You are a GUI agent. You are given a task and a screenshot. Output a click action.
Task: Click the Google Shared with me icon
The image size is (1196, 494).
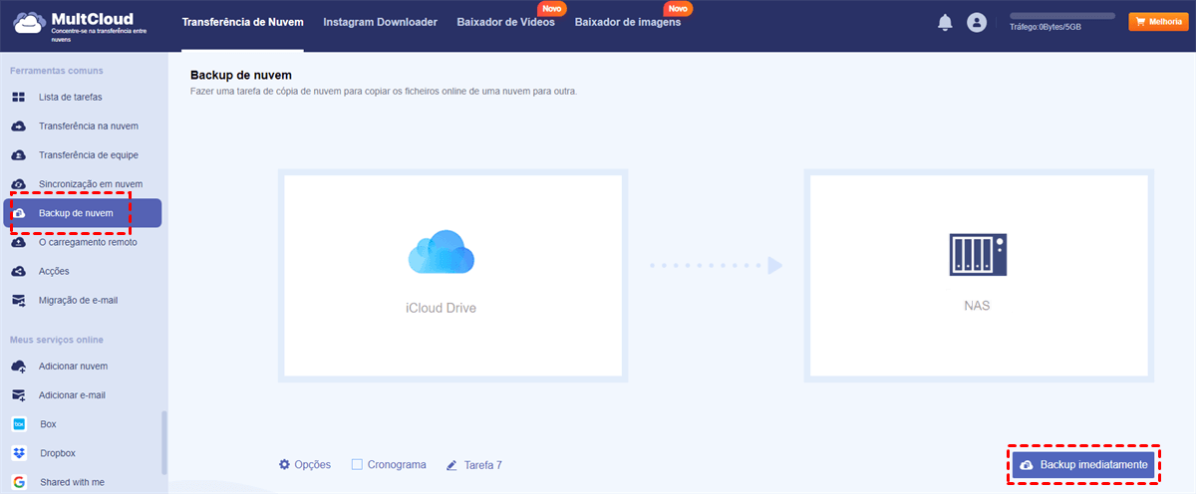(19, 482)
